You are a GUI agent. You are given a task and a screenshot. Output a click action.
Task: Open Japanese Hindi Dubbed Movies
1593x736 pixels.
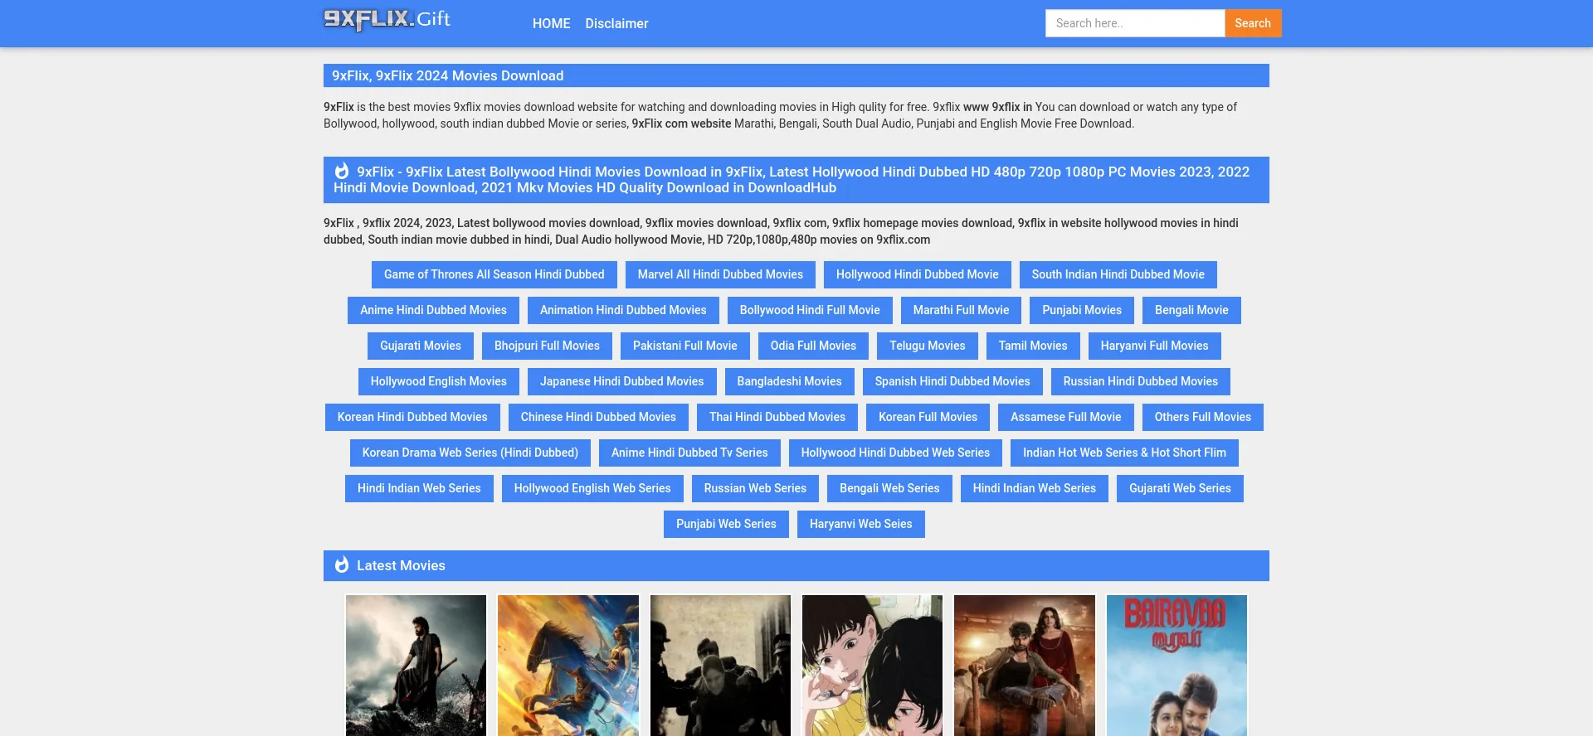pos(622,381)
